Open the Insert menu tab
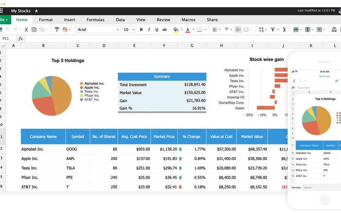Viewport: 341px width, 213px height. [x=69, y=20]
